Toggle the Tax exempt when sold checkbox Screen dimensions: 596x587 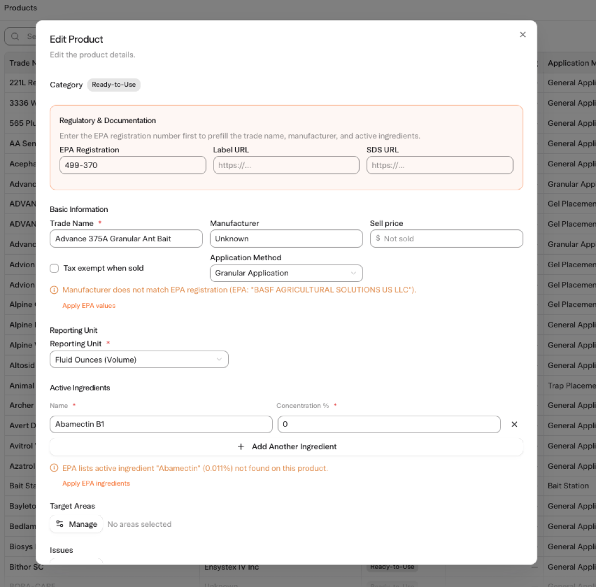pos(54,268)
